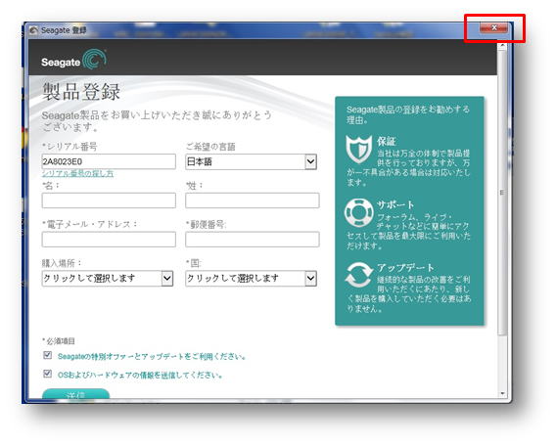The width and height of the screenshot is (555, 445).
Task: Click the Seagate title bar icon
Action: tap(34, 30)
